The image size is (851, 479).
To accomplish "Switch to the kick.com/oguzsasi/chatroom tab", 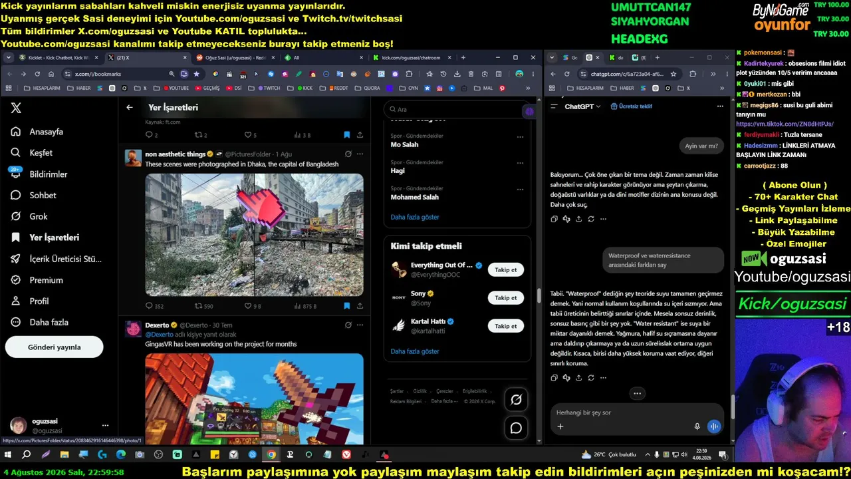I will 412,58.
